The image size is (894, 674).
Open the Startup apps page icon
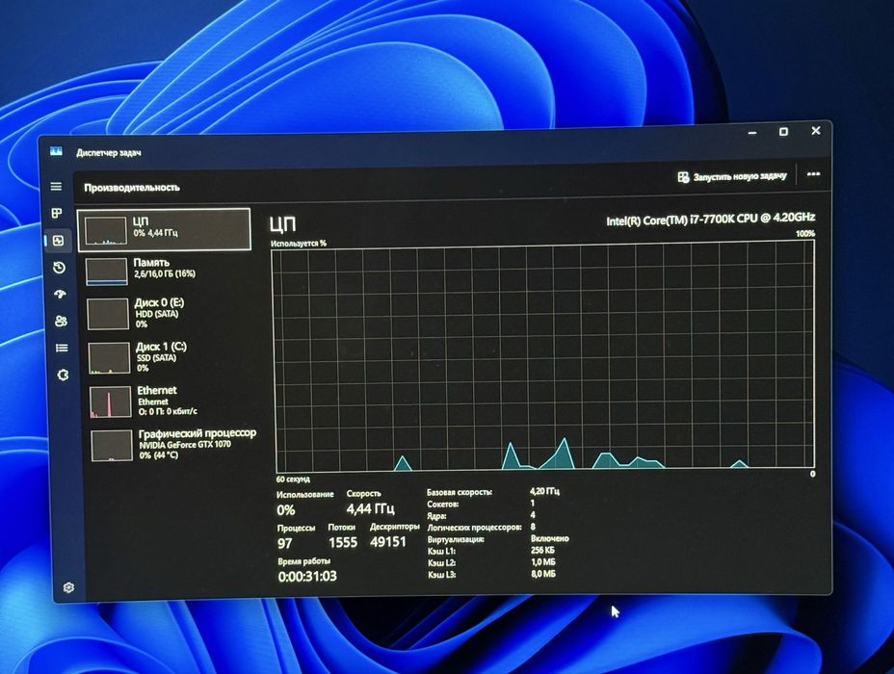coord(60,294)
